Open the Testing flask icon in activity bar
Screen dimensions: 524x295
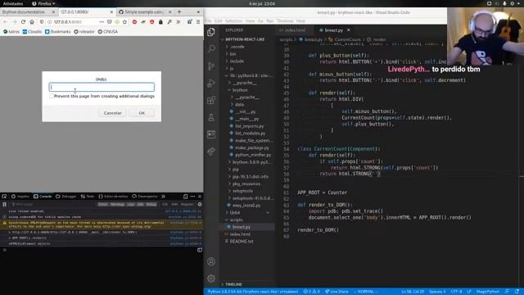coord(211,117)
